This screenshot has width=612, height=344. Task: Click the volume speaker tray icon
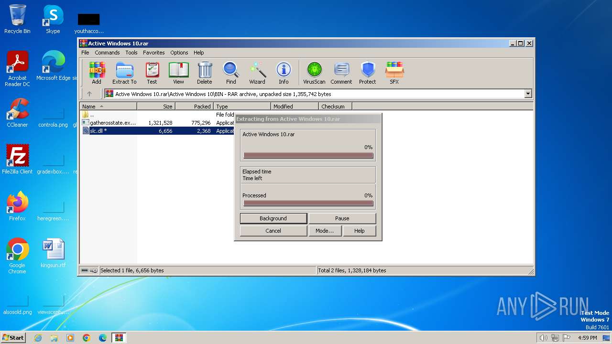click(x=544, y=338)
